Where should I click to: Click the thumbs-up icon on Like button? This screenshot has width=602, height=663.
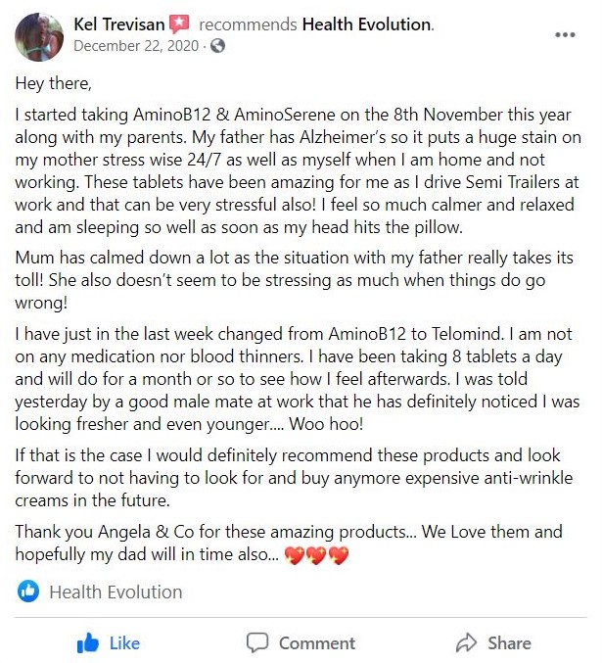point(87,643)
